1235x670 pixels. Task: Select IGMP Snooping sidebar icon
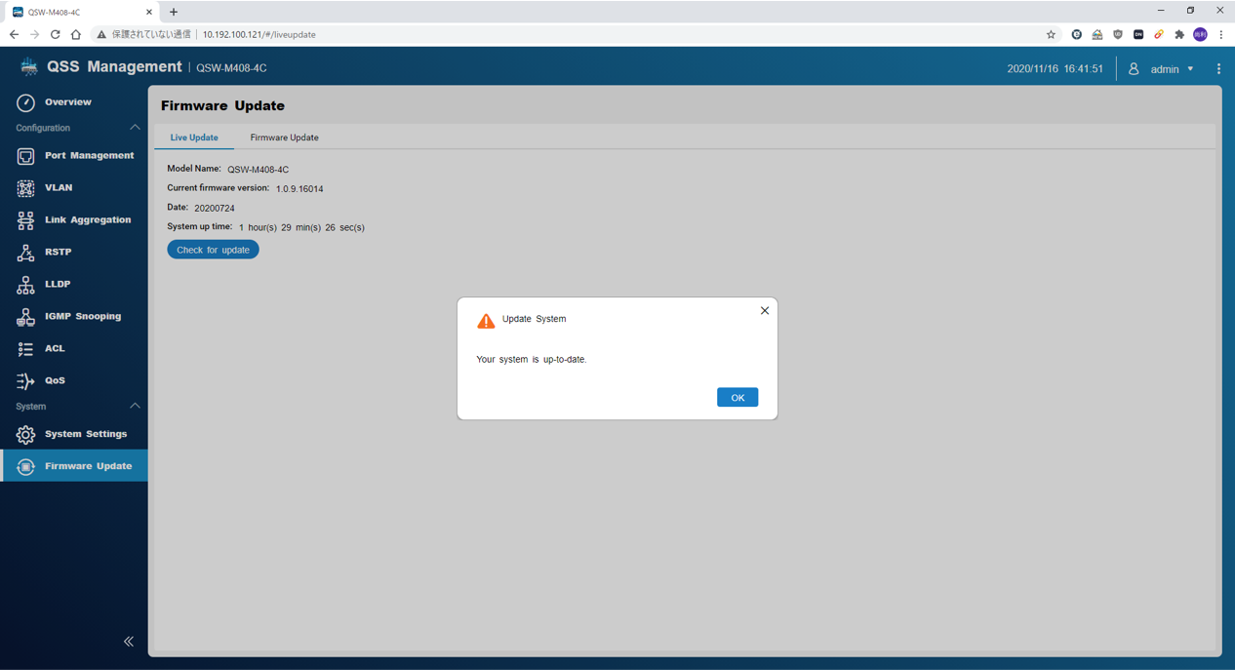click(25, 317)
